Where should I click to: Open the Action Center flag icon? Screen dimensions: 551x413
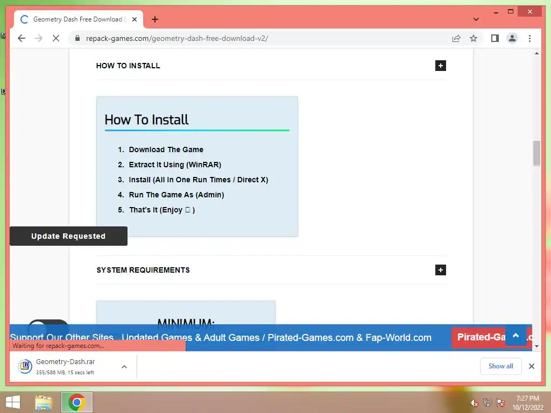[x=500, y=403]
